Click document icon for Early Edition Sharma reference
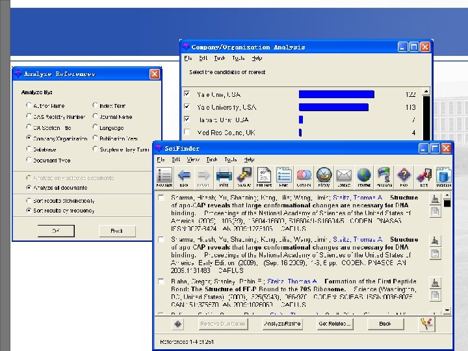Image resolution: width=468 pixels, height=351 pixels. click(435, 253)
